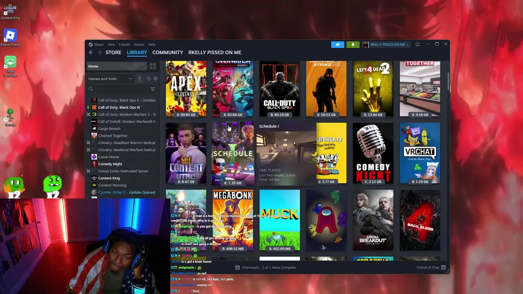
Task: Open the Help menu
Action: 152,45
